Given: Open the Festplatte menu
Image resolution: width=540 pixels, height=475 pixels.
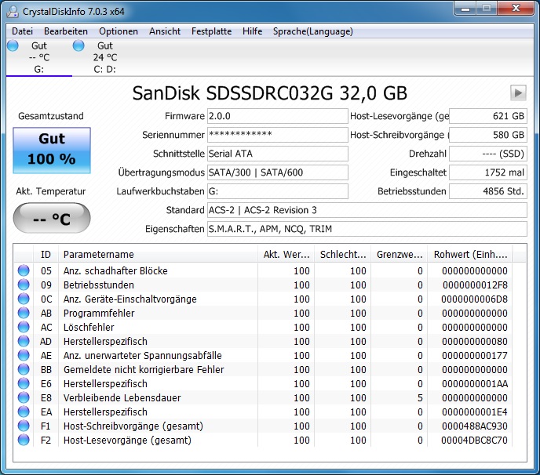Looking at the screenshot, I should tap(211, 31).
